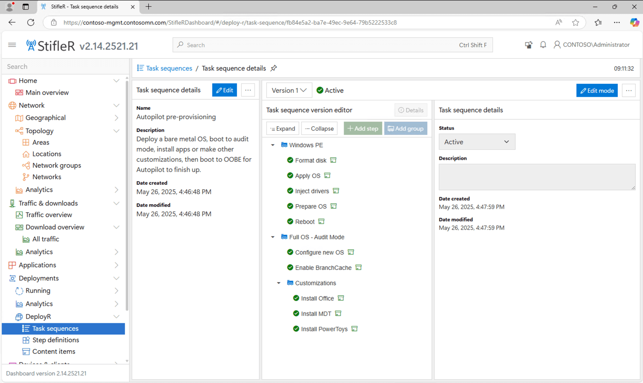The image size is (643, 383).
Task: Click the CONTOSO\Administrator account icon
Action: tap(557, 45)
